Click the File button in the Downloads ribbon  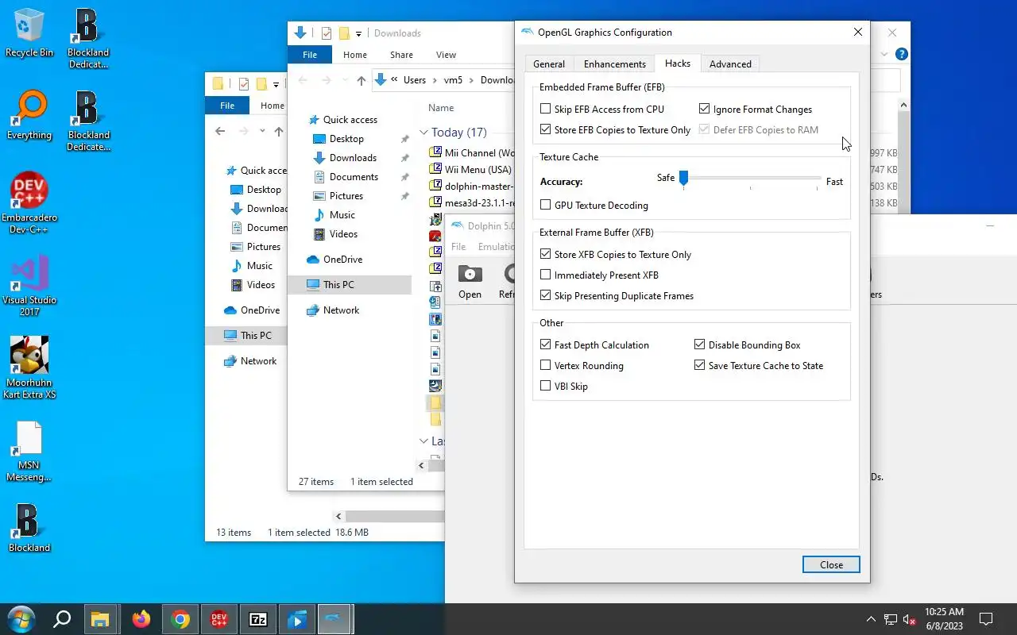[x=310, y=55]
